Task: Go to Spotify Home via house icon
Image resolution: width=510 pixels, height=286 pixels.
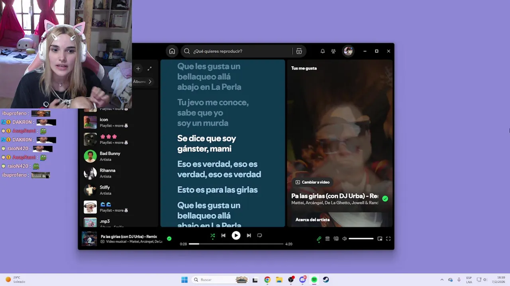Action: pyautogui.click(x=172, y=51)
